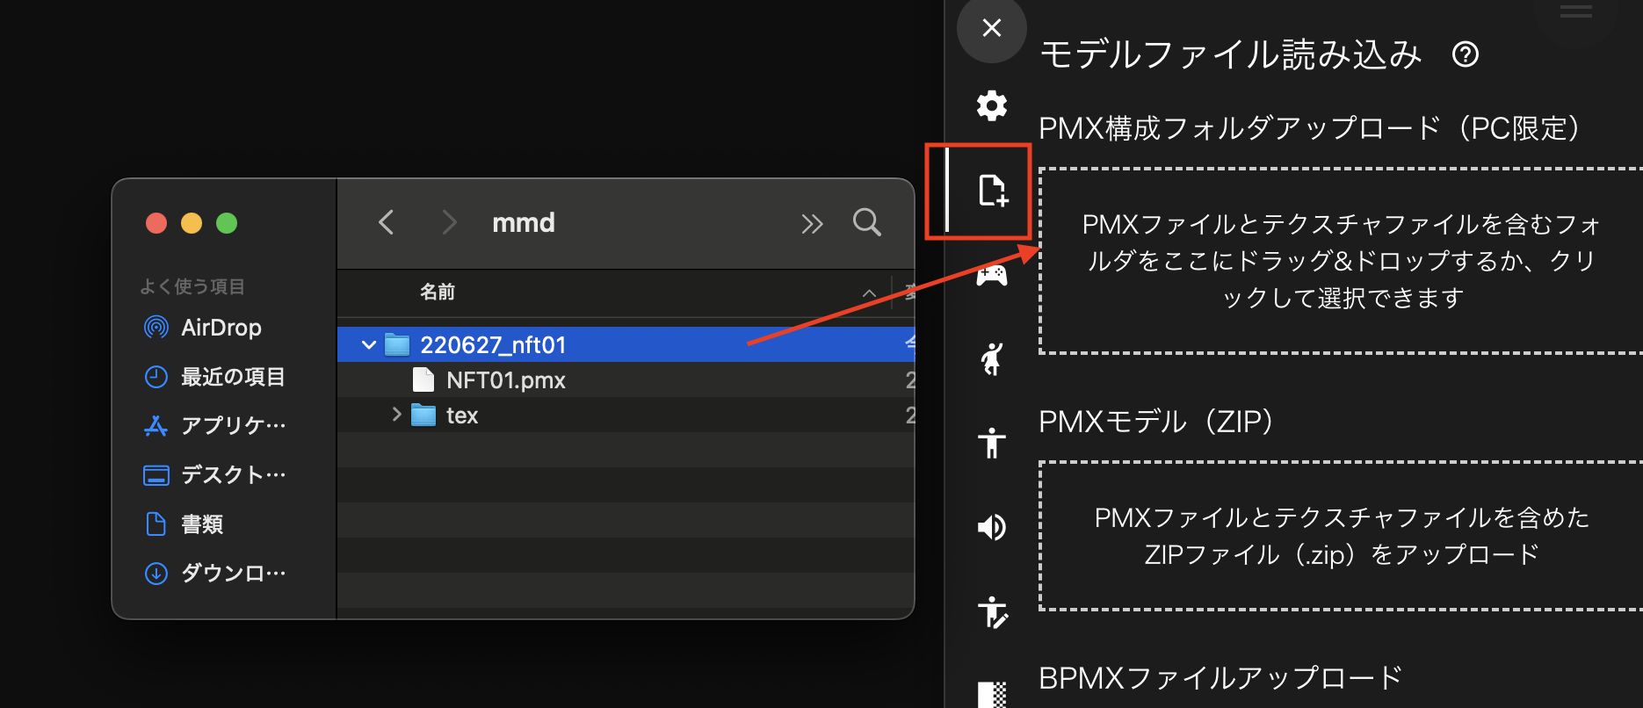Expand the tex folder
The width and height of the screenshot is (1643, 708).
coord(396,415)
